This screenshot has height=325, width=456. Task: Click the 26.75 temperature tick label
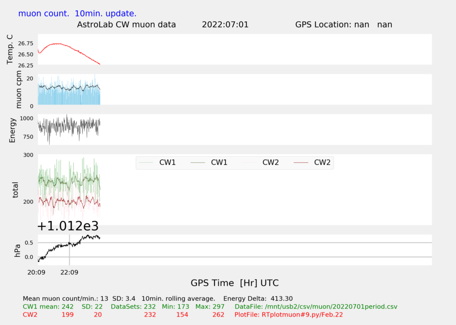pyautogui.click(x=25, y=44)
